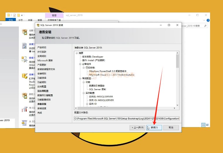Open the 查看 ribbon tab in Explorer
The height and width of the screenshot is (153, 223).
point(40,20)
